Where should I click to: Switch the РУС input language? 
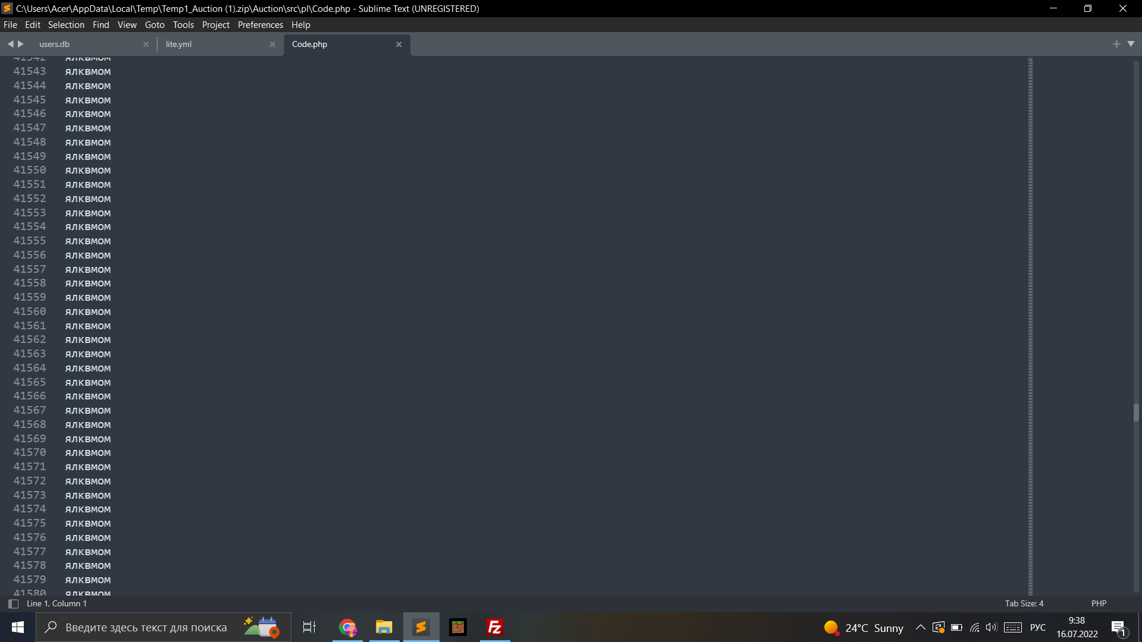1038,628
